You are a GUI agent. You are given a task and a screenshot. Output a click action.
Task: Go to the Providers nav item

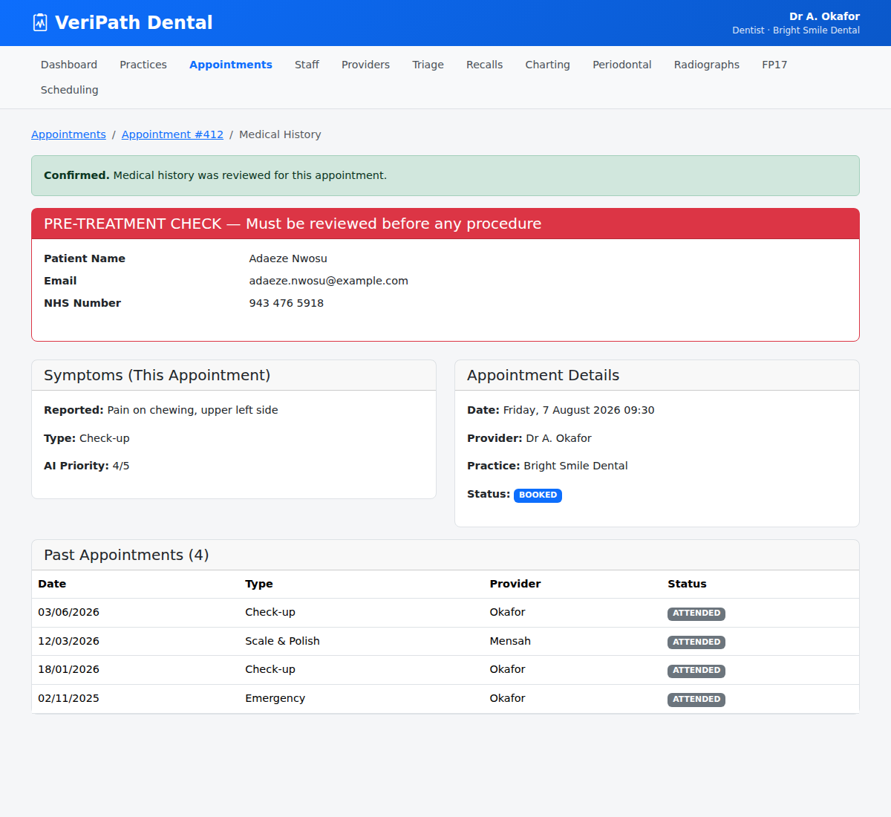point(365,65)
